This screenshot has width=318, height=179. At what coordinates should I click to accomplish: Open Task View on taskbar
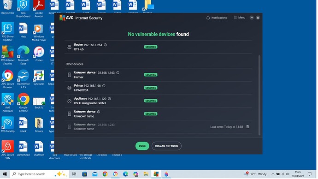click(x=74, y=174)
